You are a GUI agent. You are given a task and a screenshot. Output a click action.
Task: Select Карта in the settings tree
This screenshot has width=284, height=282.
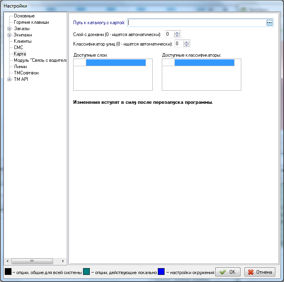[20, 54]
